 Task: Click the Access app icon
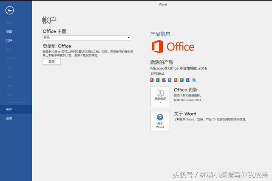click(152, 80)
